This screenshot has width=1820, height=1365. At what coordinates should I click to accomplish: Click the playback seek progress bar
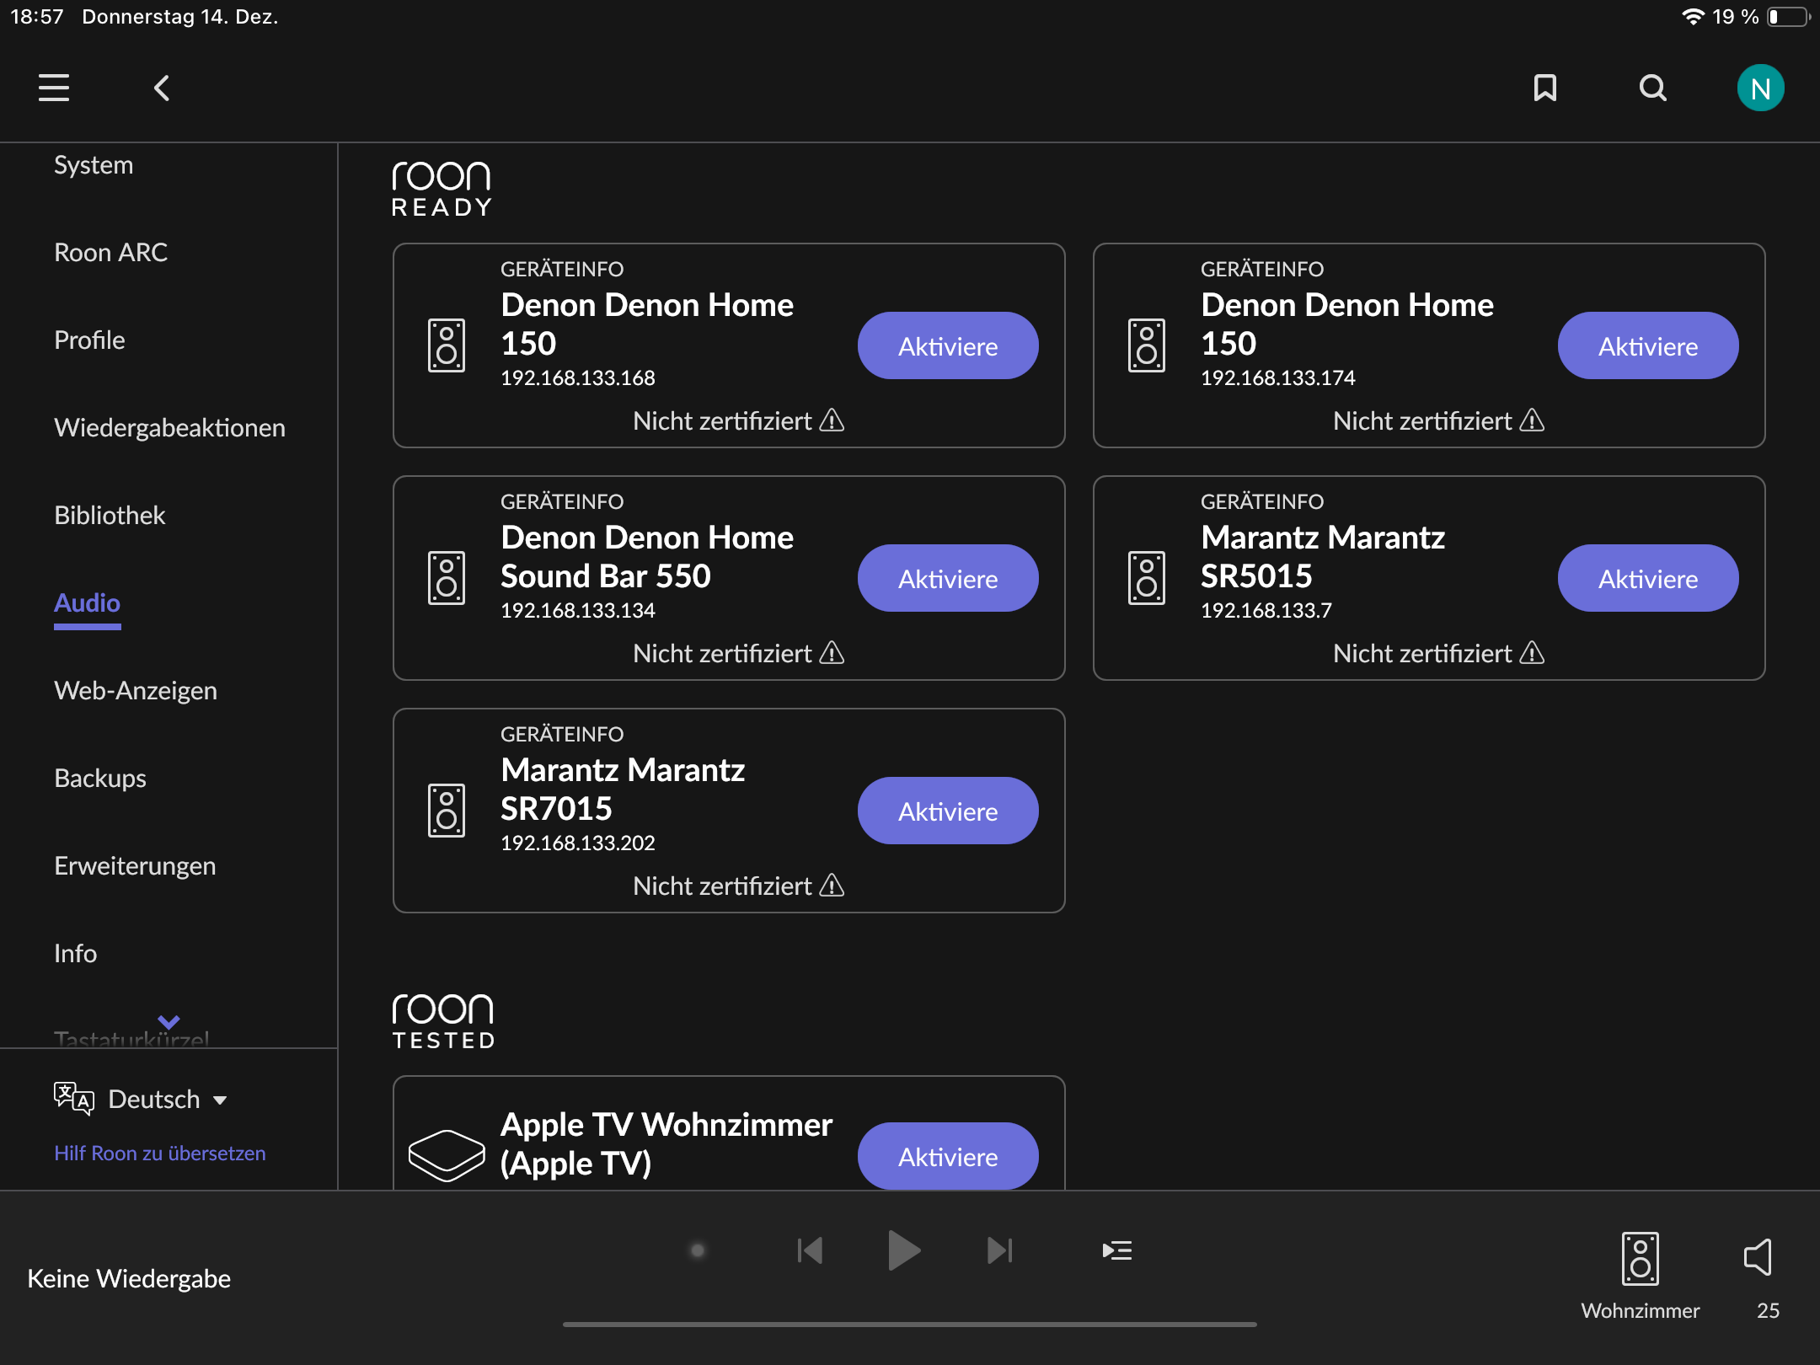910,1324
